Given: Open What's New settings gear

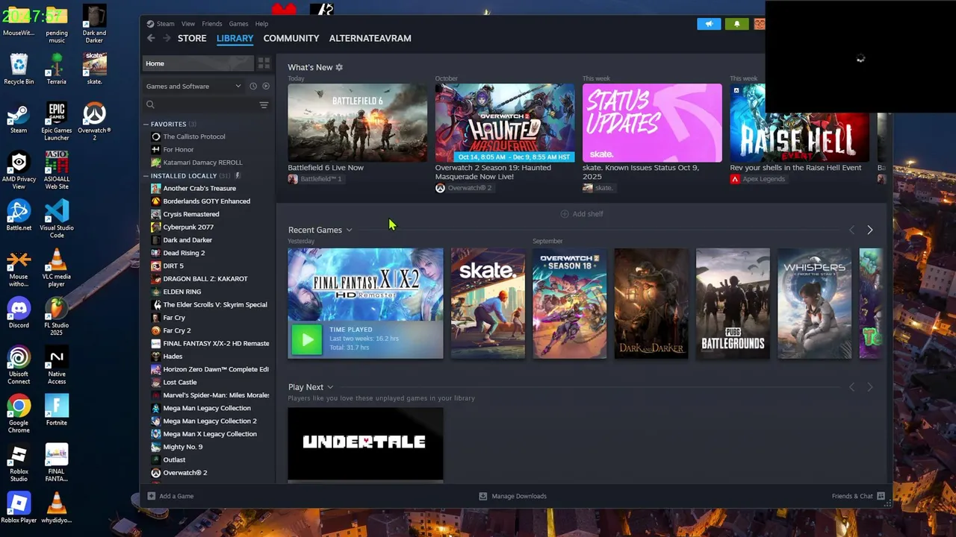Looking at the screenshot, I should pyautogui.click(x=339, y=67).
